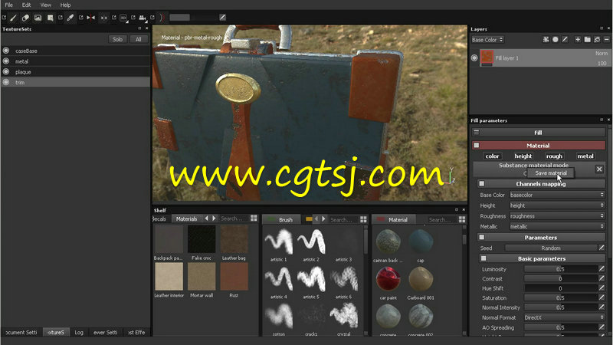Screen dimensions: 613x345
Task: Remove the selected layer with minus icon
Action: 606,40
